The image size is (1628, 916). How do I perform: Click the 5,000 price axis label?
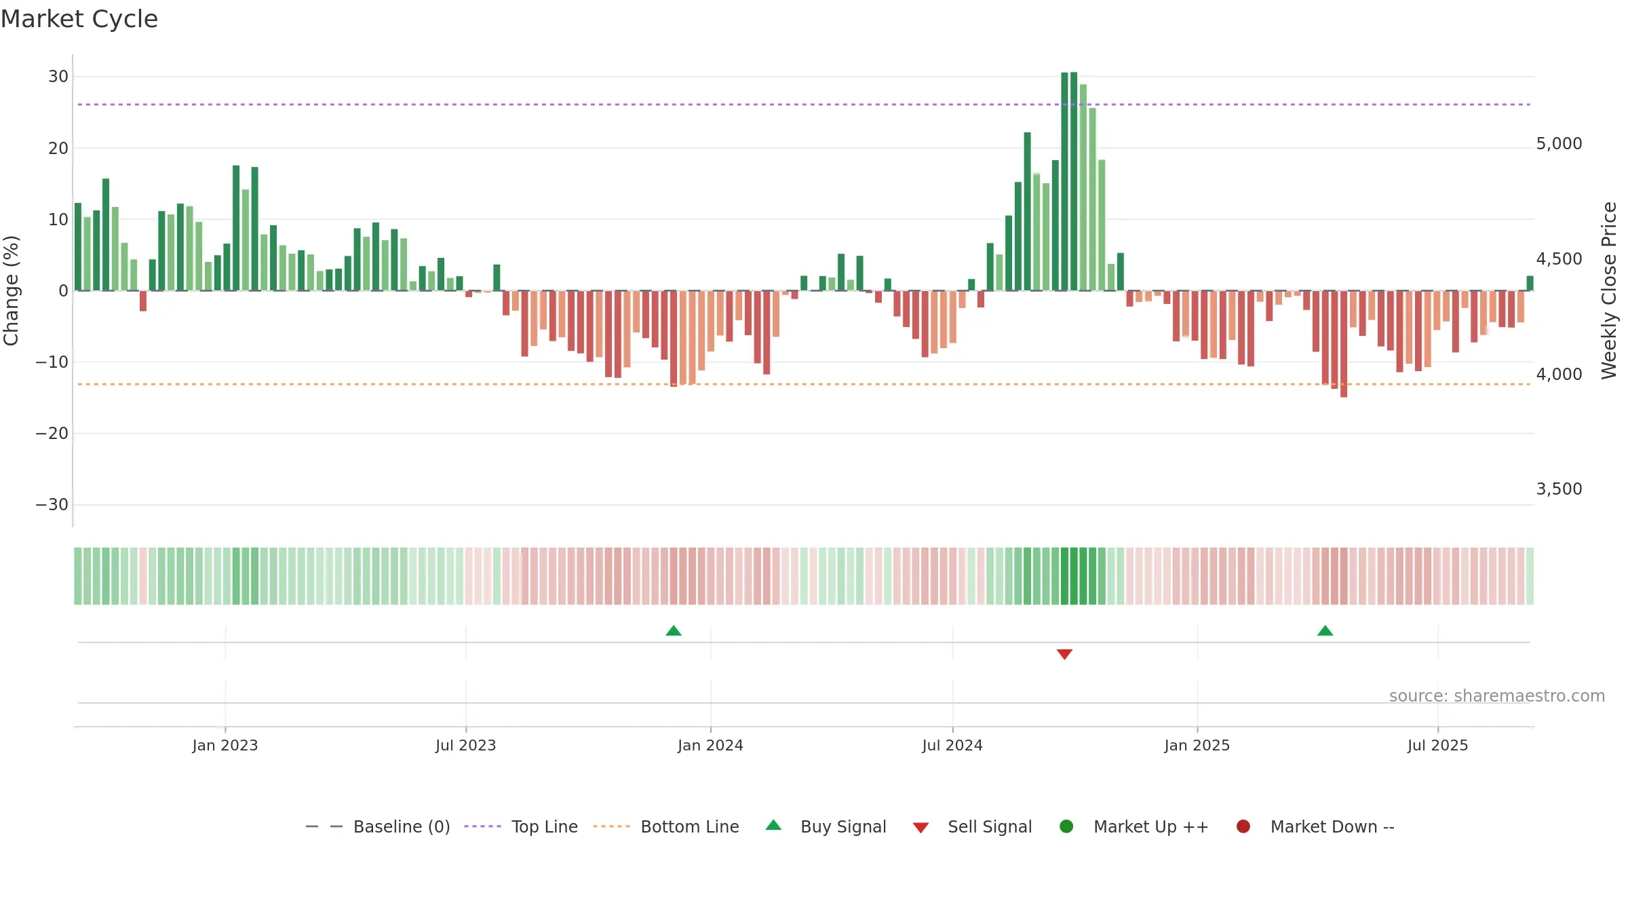click(1559, 144)
